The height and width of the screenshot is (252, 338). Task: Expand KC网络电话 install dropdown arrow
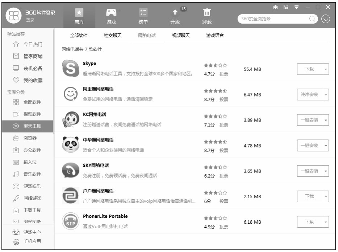(x=326, y=120)
